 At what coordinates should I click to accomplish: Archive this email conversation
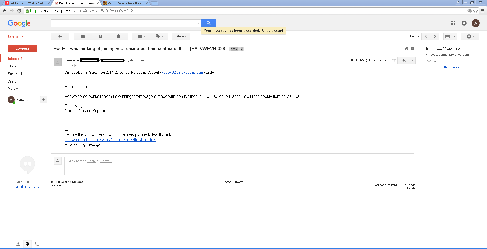click(83, 36)
